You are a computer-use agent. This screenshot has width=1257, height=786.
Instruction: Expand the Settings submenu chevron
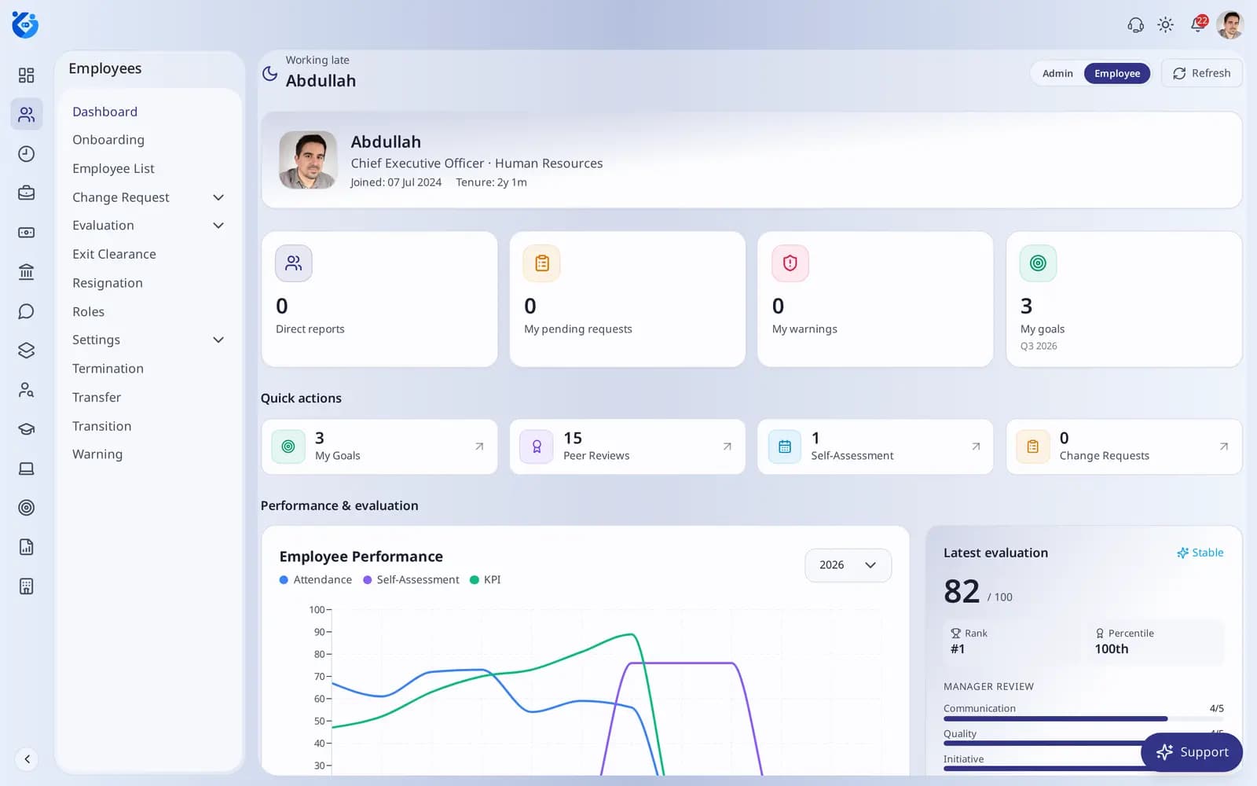[218, 340]
